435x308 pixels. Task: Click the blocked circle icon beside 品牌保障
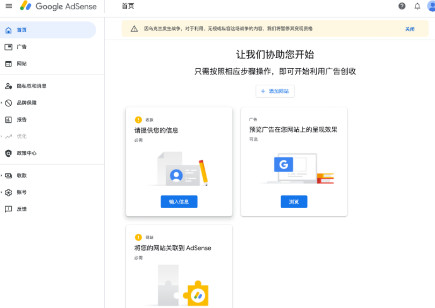9,103
